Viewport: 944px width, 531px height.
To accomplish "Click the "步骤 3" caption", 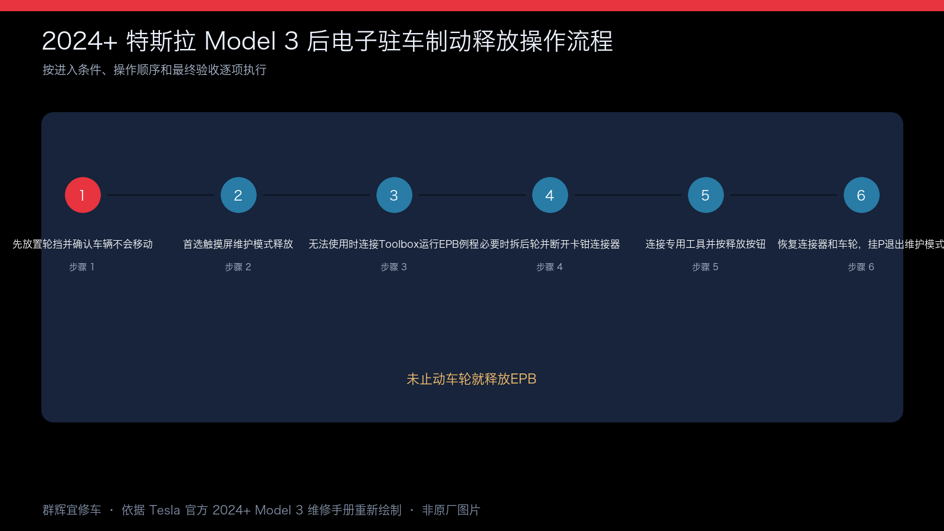I will [x=394, y=267].
